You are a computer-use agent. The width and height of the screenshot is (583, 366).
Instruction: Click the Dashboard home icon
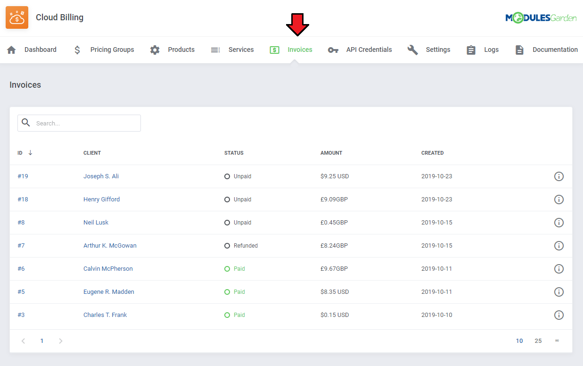tap(12, 50)
